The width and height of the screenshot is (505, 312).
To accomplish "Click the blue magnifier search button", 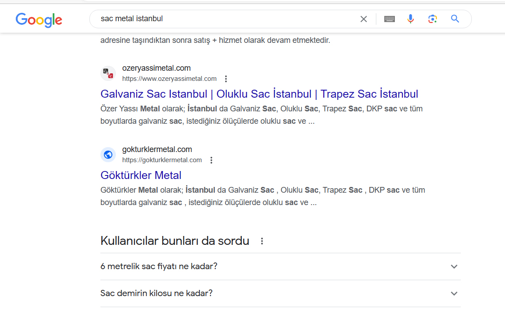I will pyautogui.click(x=455, y=19).
